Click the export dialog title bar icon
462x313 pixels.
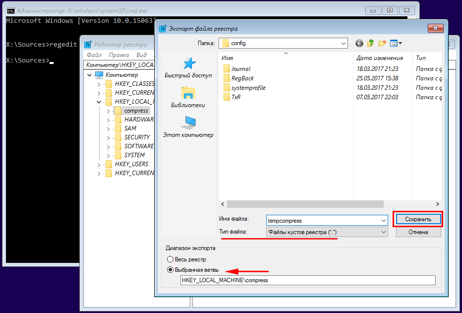pos(163,29)
